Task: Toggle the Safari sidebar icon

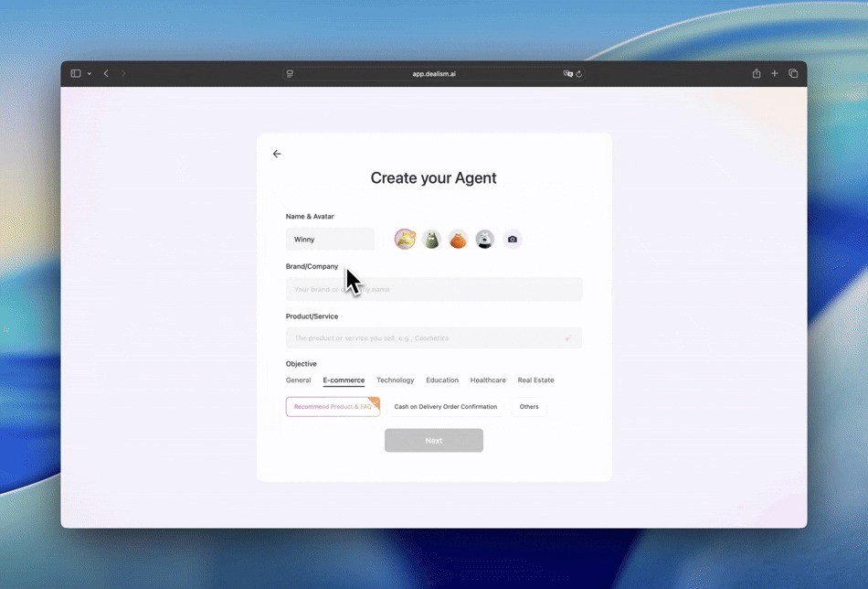Action: (x=76, y=74)
